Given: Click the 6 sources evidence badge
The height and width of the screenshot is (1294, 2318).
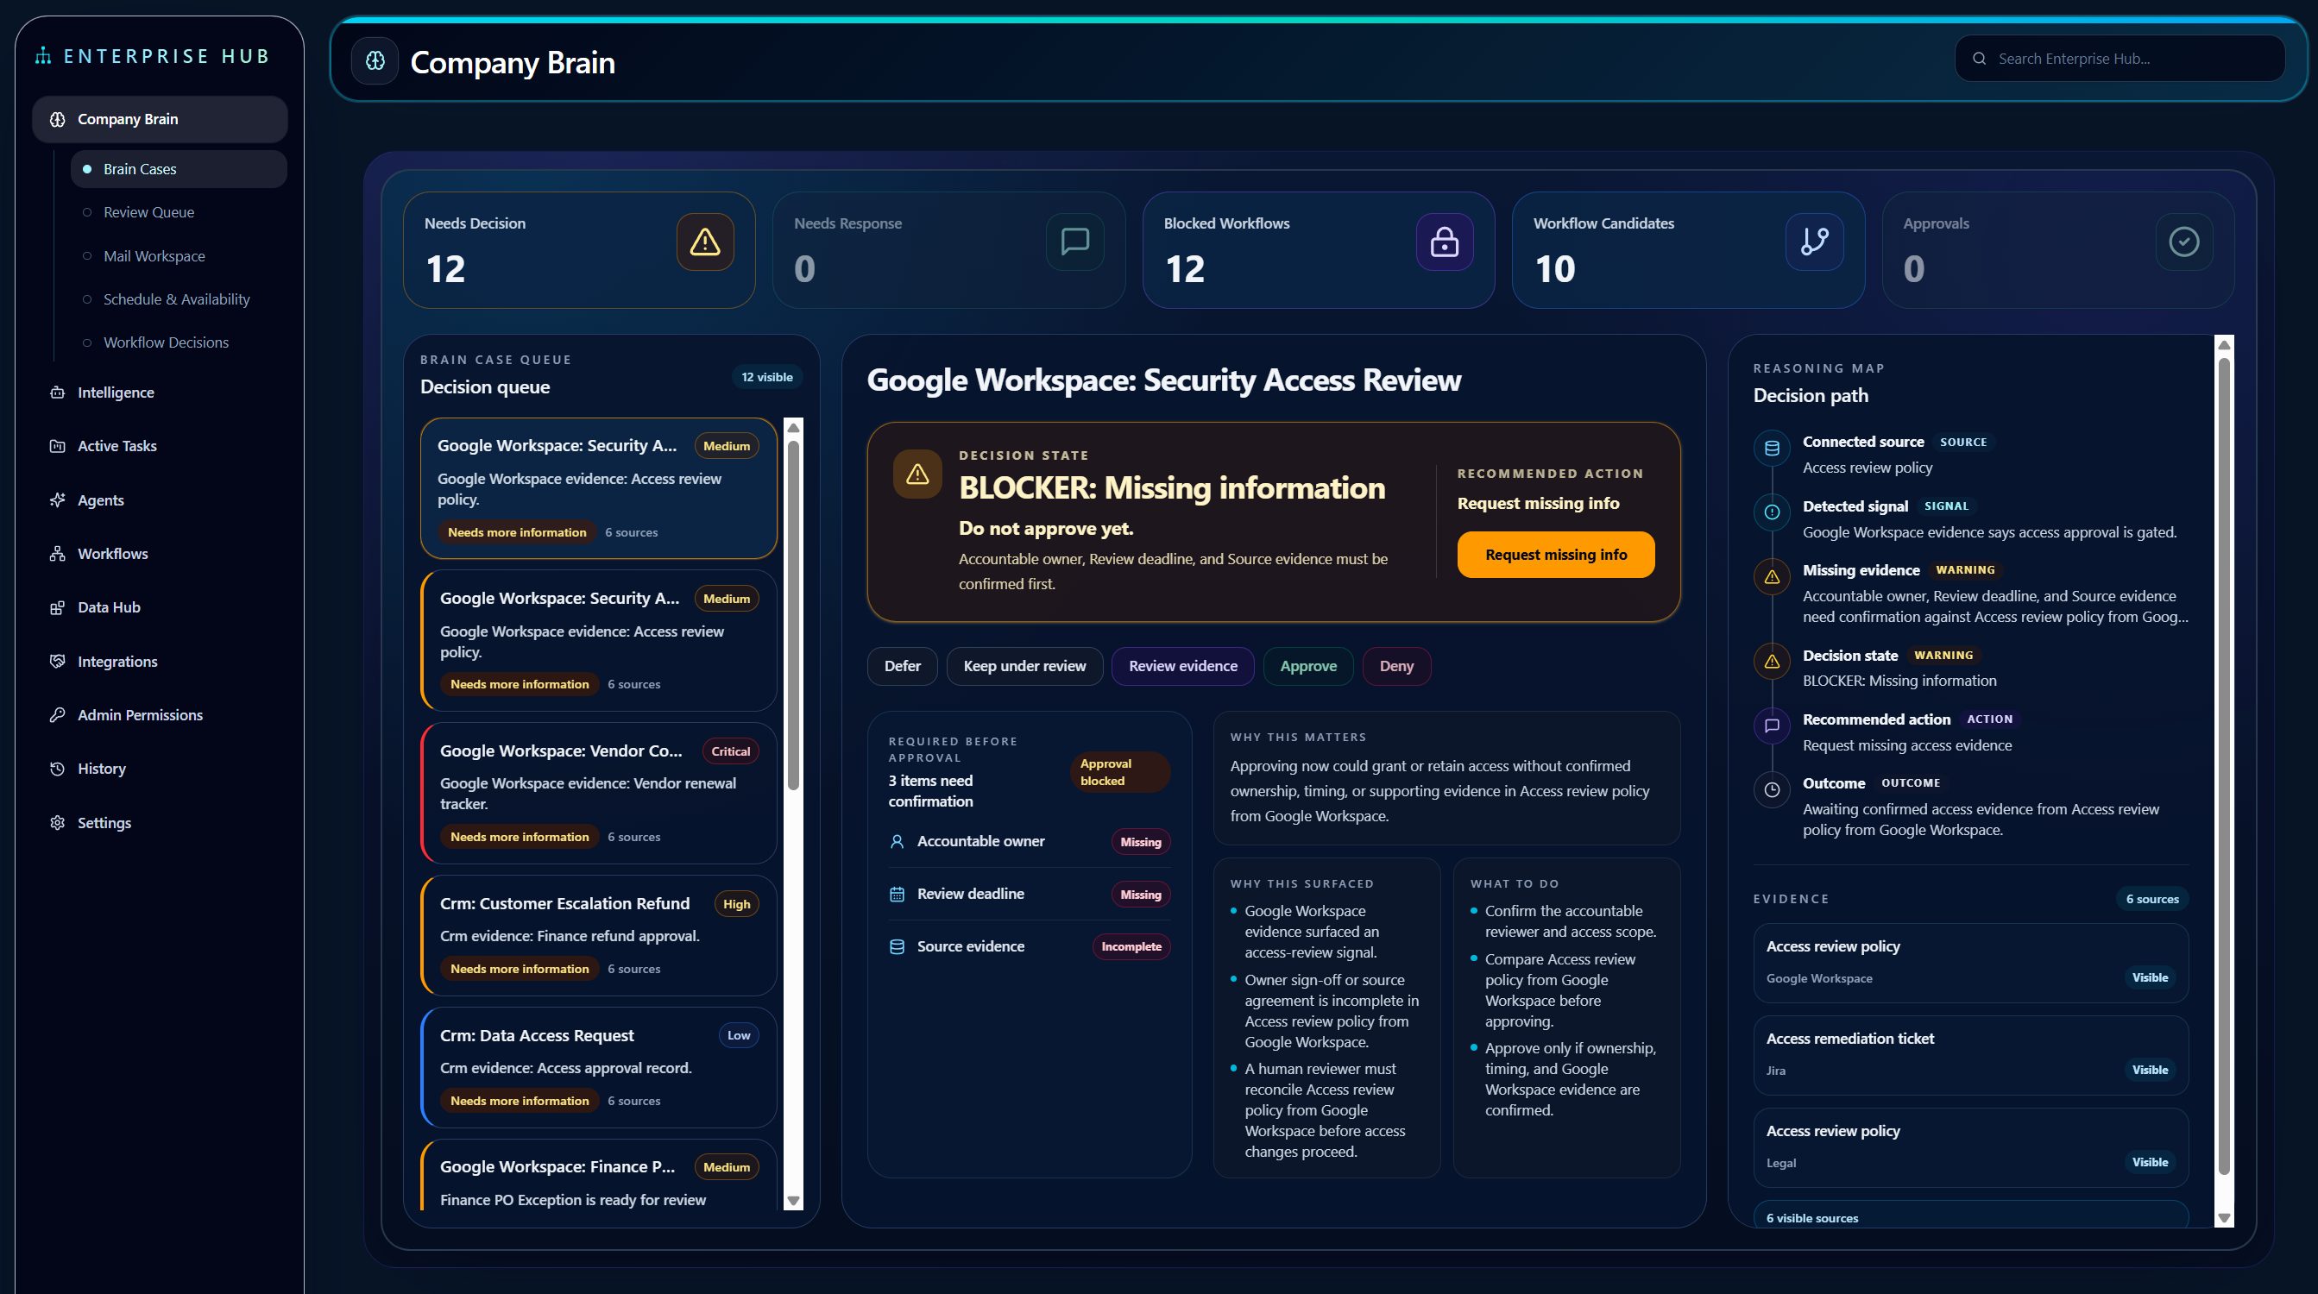Looking at the screenshot, I should [x=2151, y=899].
